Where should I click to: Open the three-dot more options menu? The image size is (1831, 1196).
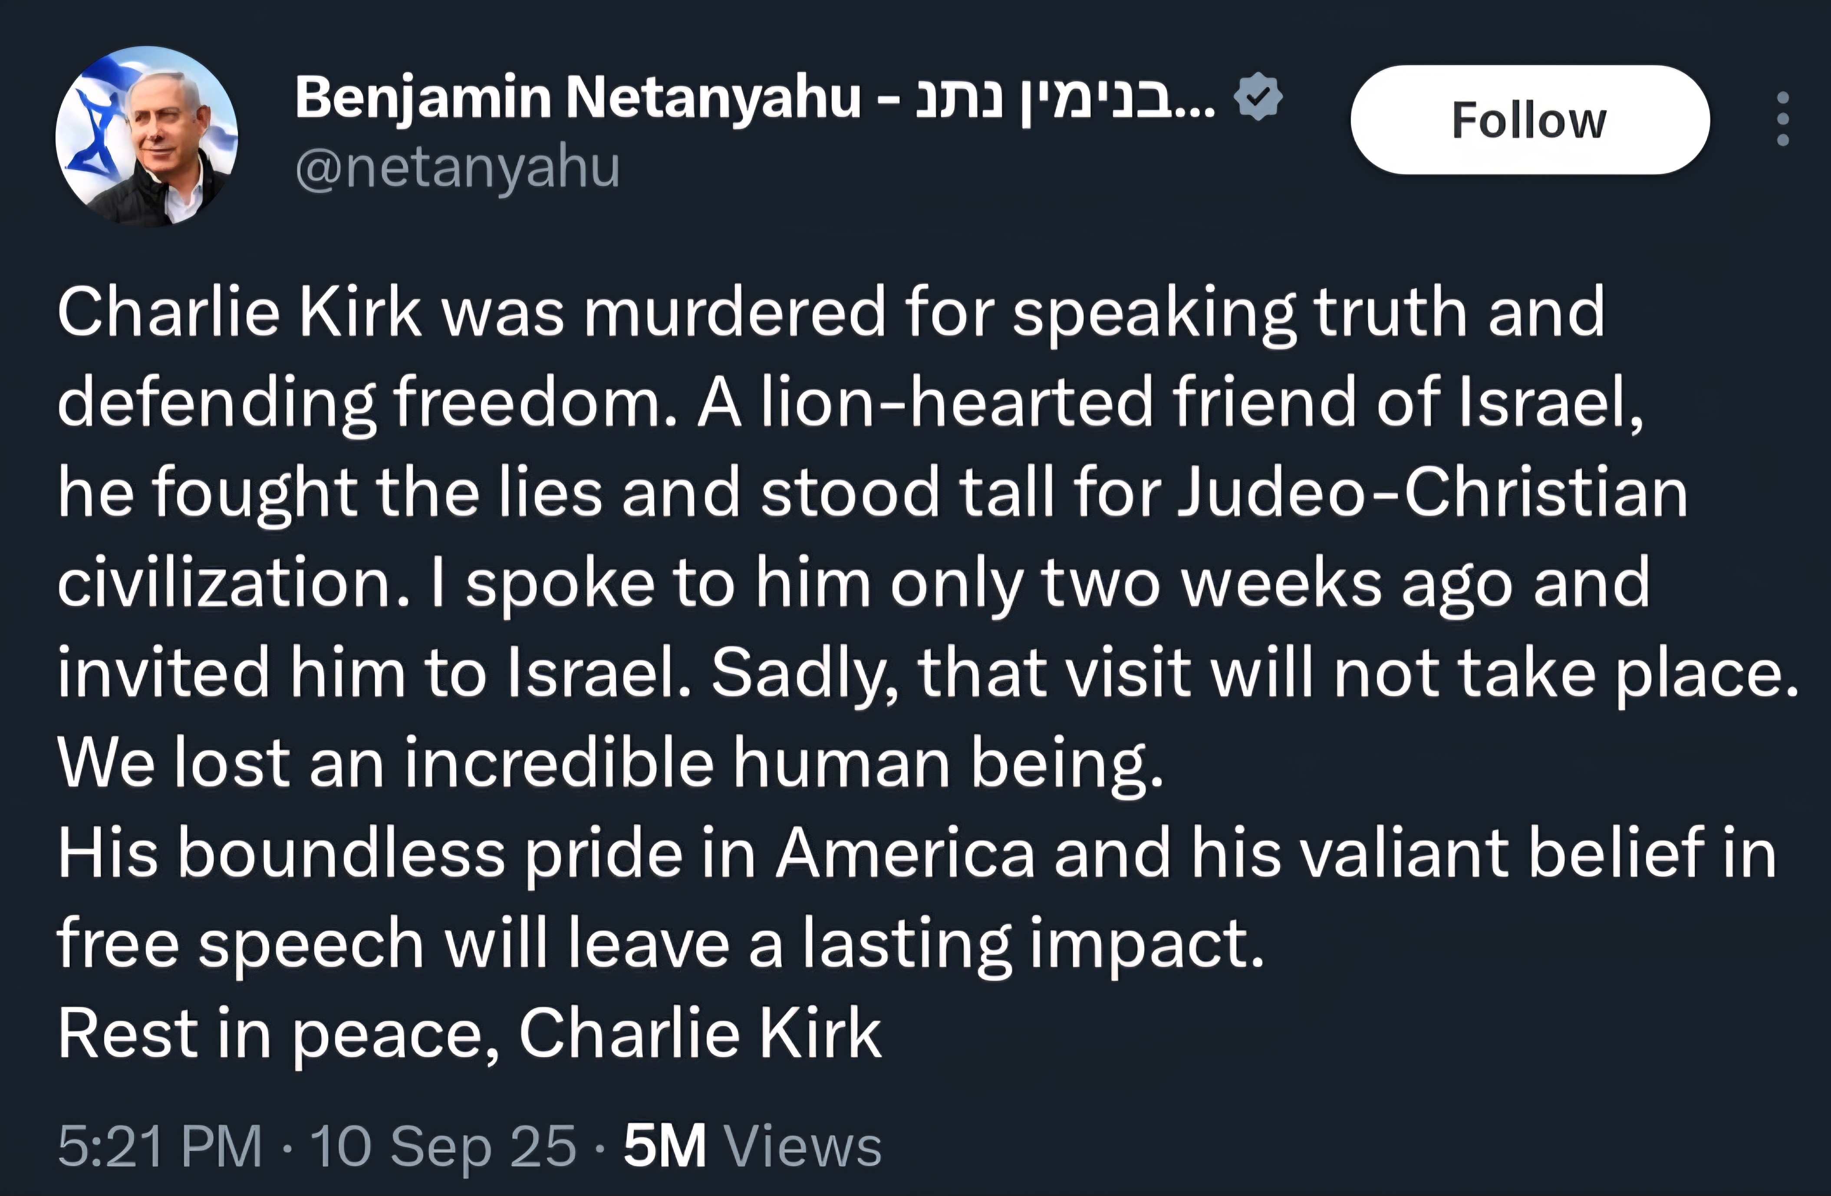(x=1782, y=119)
